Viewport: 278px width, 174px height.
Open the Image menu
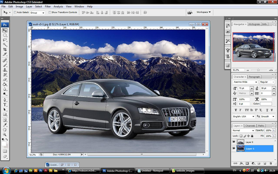point(19,6)
